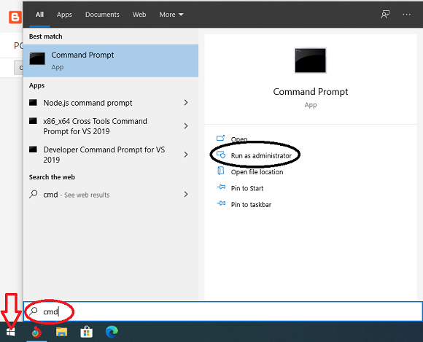
Task: Click the Pin to Start pin icon
Action: click(221, 187)
